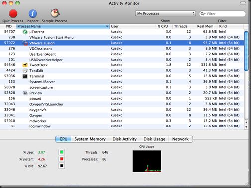This screenshot has width=251, height=188.
Task: Click the red % System color swatch
Action: pyautogui.click(x=62, y=159)
